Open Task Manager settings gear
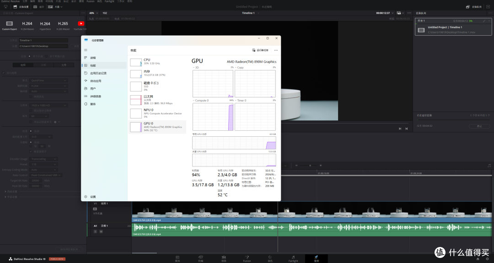The height and width of the screenshot is (263, 494). pos(86,197)
